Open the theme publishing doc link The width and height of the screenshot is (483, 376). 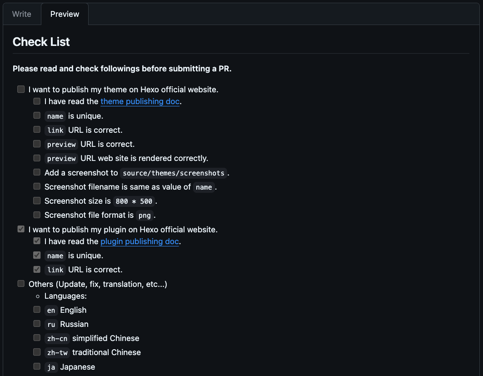pos(140,101)
